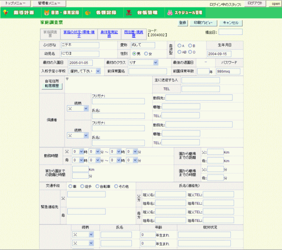Click the 印刷プレビュー button
The width and height of the screenshot is (282, 250).
[x=203, y=23]
